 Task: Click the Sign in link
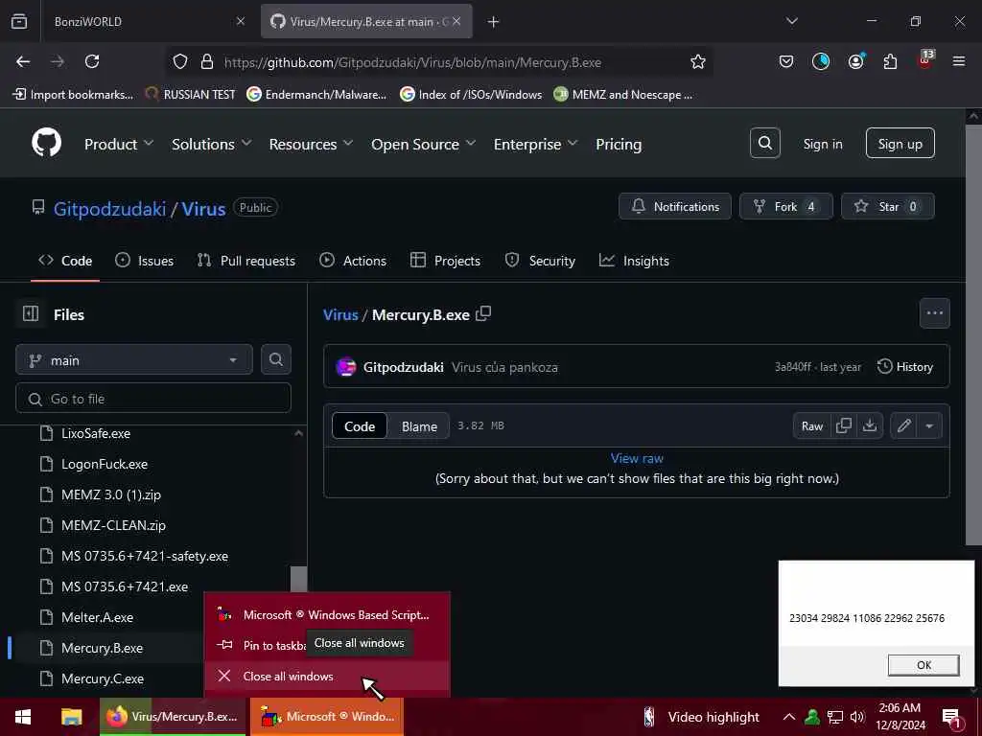coord(822,144)
